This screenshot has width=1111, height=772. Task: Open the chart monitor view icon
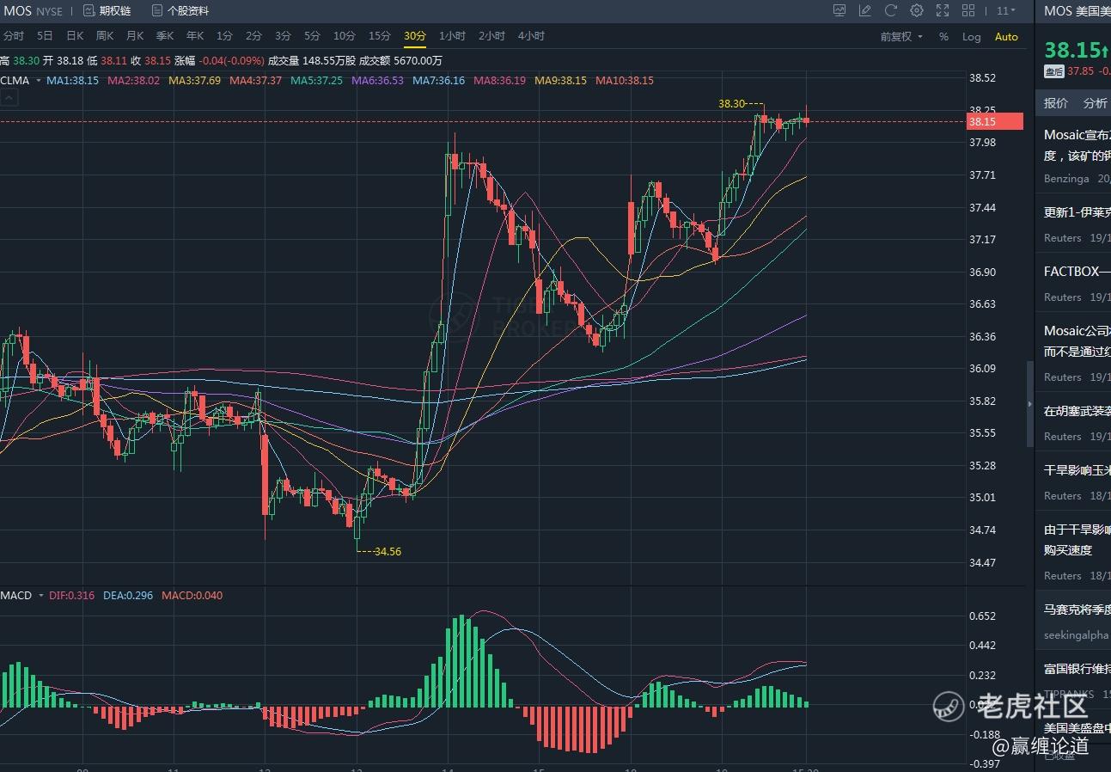(x=839, y=11)
